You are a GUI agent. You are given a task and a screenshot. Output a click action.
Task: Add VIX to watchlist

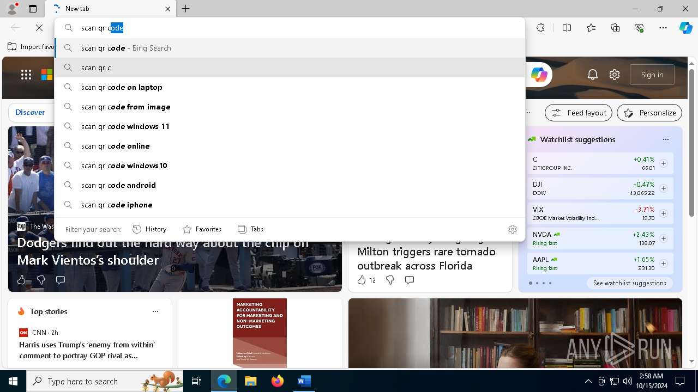click(x=664, y=213)
